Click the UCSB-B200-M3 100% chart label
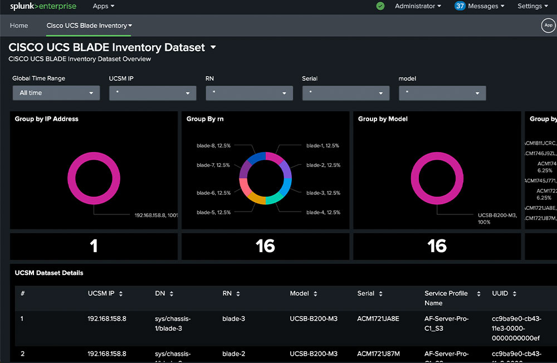The image size is (557, 363). (497, 218)
